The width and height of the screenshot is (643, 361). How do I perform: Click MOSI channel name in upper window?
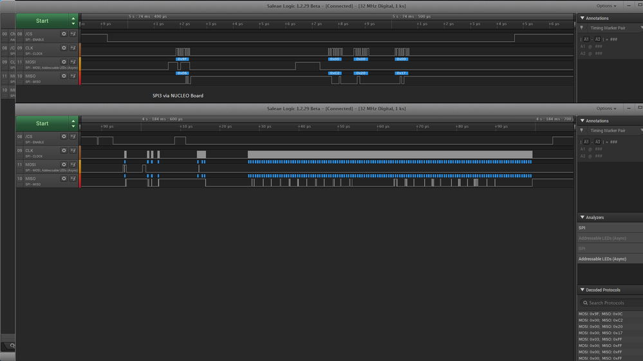[31, 62]
